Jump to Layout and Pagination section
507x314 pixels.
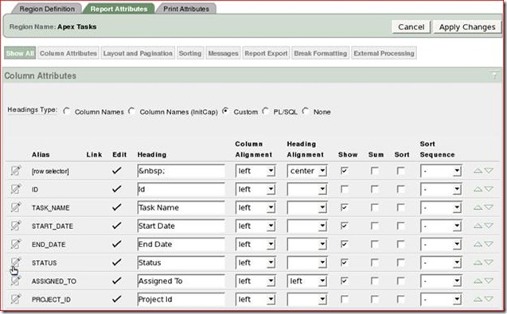tap(138, 53)
